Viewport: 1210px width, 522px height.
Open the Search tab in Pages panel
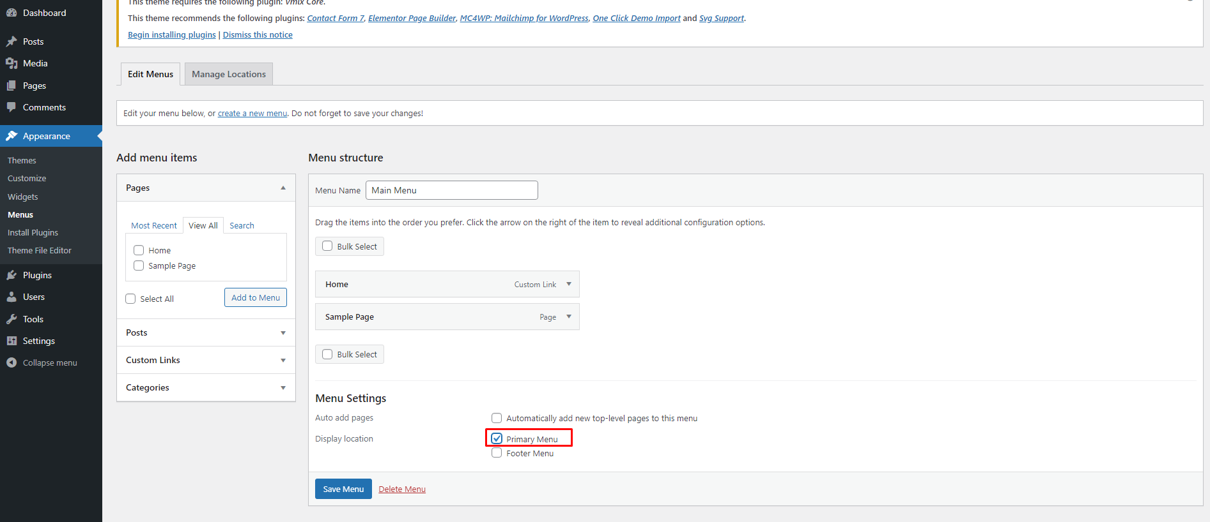point(242,225)
